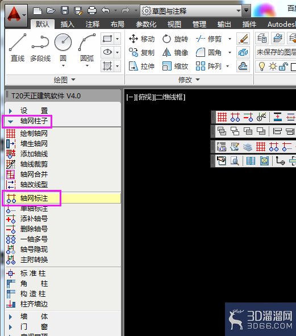Expand the 门窗 menu group
This screenshot has height=336, width=296.
(x=10, y=327)
